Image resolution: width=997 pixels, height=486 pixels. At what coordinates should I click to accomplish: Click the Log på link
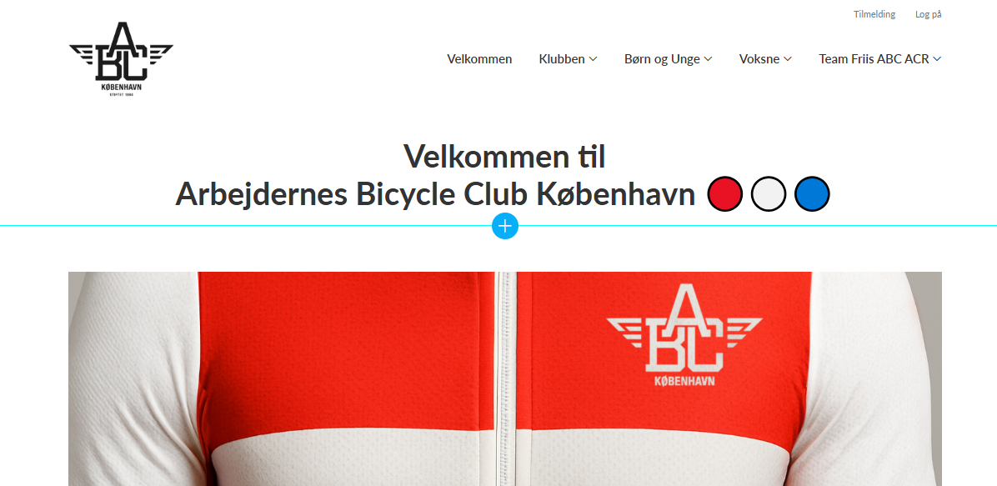pos(929,14)
